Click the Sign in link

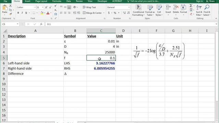(199, 1)
